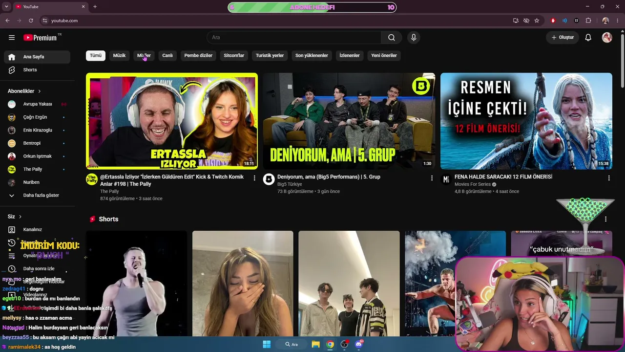The width and height of the screenshot is (625, 352).
Task: Click the search magnifier button
Action: [x=392, y=38]
